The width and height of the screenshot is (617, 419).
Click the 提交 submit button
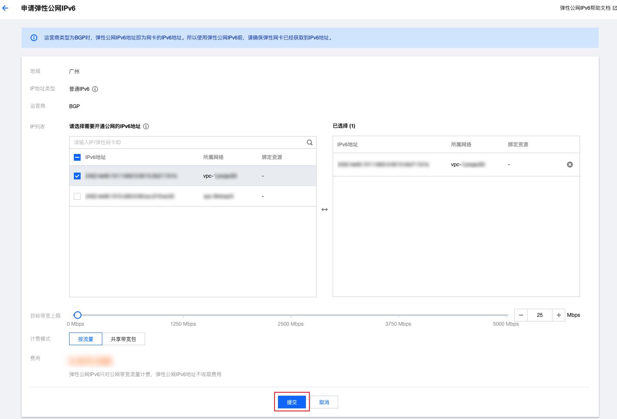click(292, 402)
